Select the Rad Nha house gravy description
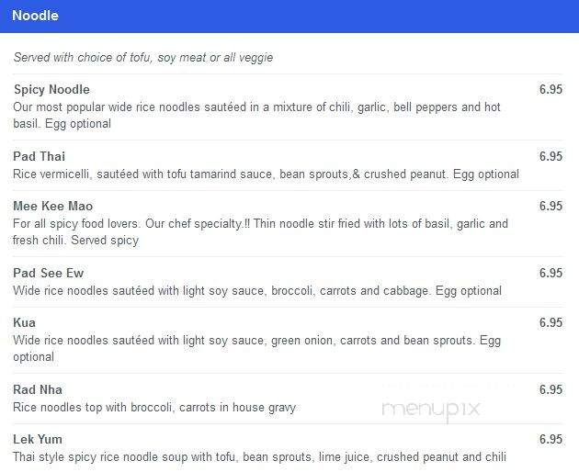This screenshot has height=472, width=579. coord(154,408)
